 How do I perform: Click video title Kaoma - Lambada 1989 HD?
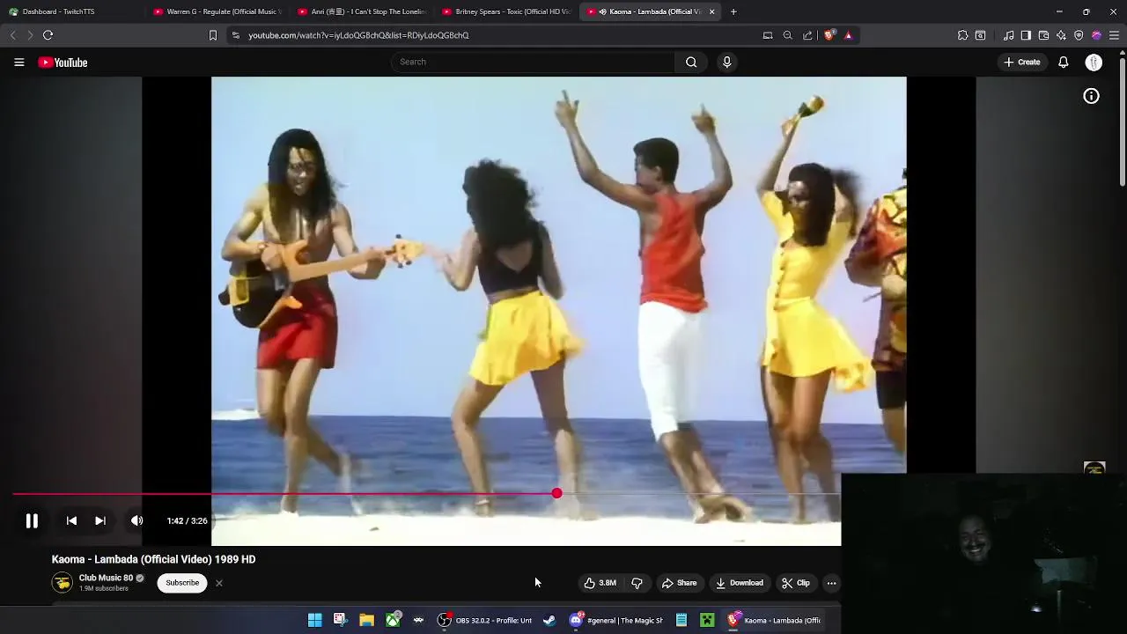pos(153,559)
